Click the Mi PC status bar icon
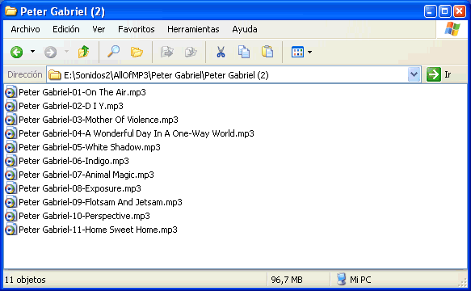Image resolution: width=471 pixels, height=291 pixels. [x=342, y=279]
